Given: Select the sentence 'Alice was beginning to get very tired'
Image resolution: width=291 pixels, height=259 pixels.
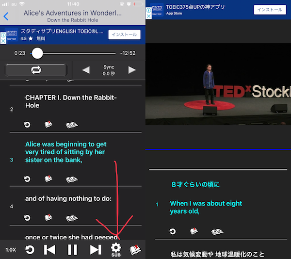Looking at the screenshot, I should (x=66, y=152).
